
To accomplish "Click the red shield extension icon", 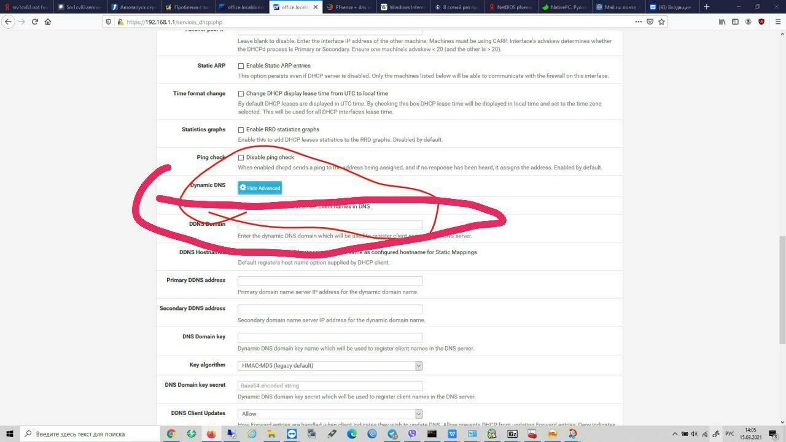I will click(x=761, y=21).
